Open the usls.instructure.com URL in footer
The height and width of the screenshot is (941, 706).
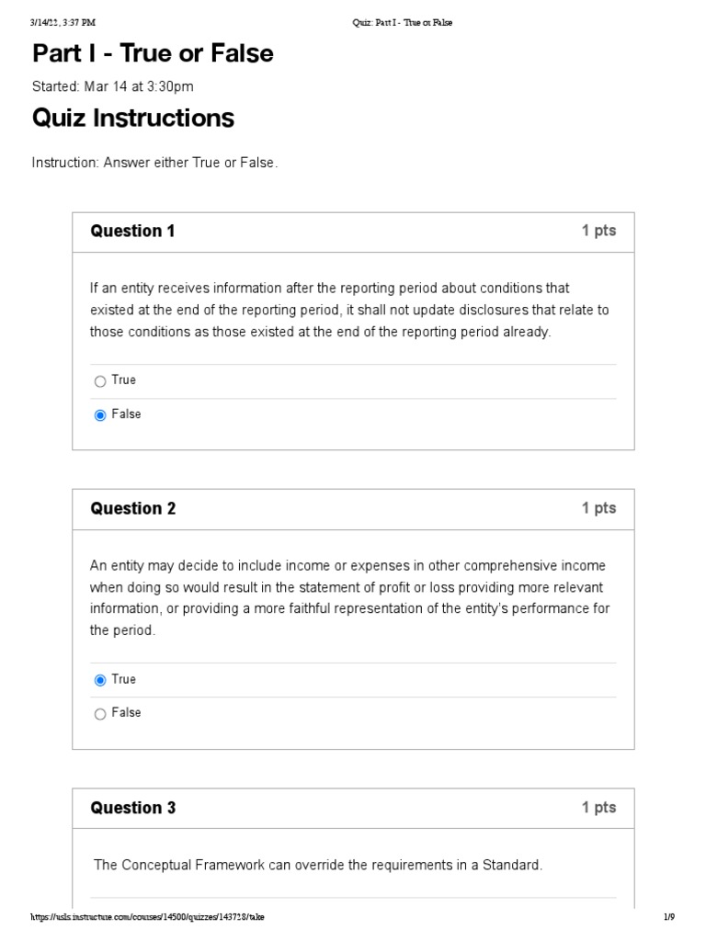[x=152, y=918]
